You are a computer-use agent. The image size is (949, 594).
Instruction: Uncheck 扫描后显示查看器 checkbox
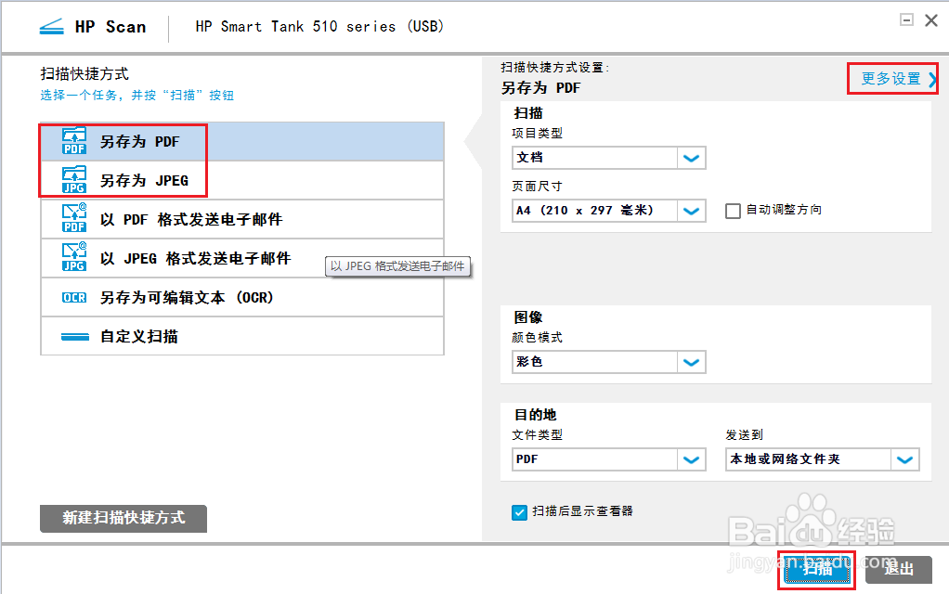click(x=519, y=512)
